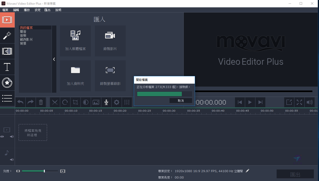Click 錄製螢幕錄影 screen recording tile
Viewport: 319px width, 181px height.
pos(110,76)
